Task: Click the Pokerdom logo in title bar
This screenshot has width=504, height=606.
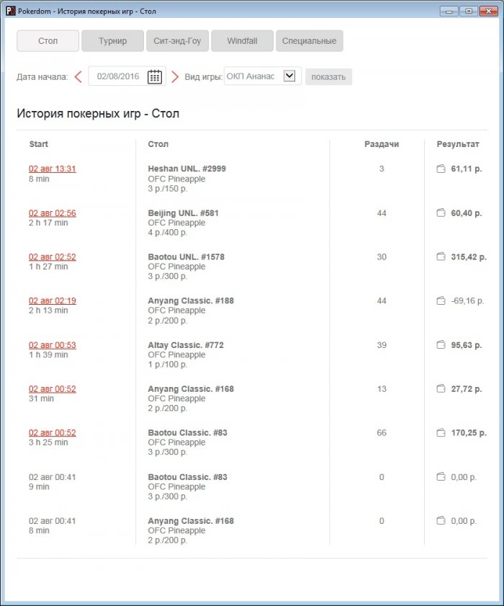Action: tap(10, 12)
